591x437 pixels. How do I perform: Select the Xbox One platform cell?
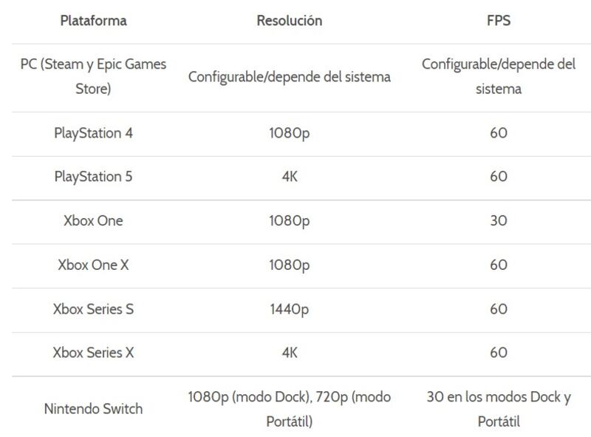[x=93, y=221]
